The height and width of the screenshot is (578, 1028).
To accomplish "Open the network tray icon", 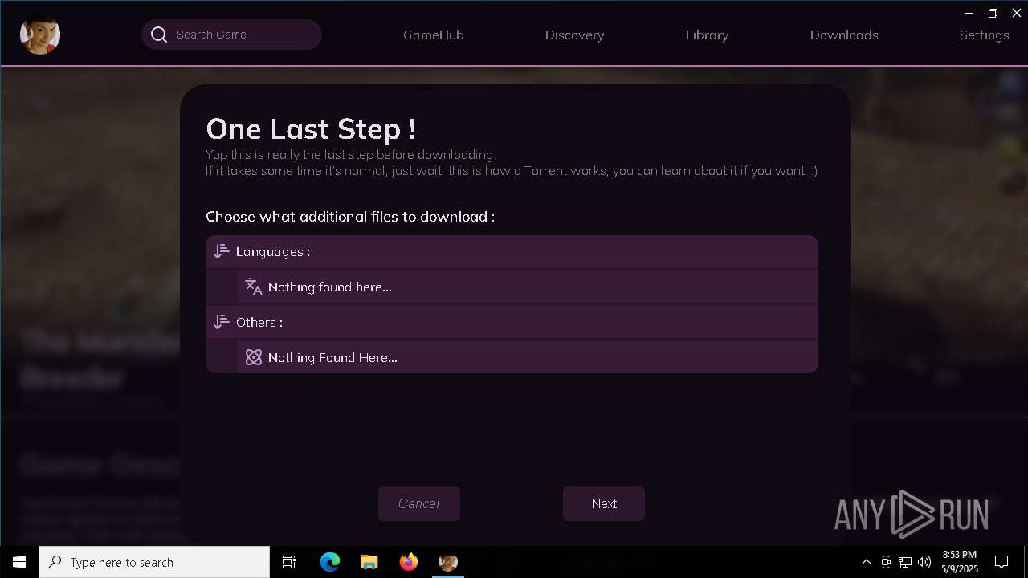I will (x=905, y=562).
